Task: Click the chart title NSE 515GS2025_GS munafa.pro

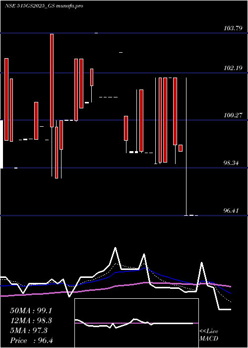Action: pyautogui.click(x=44, y=6)
